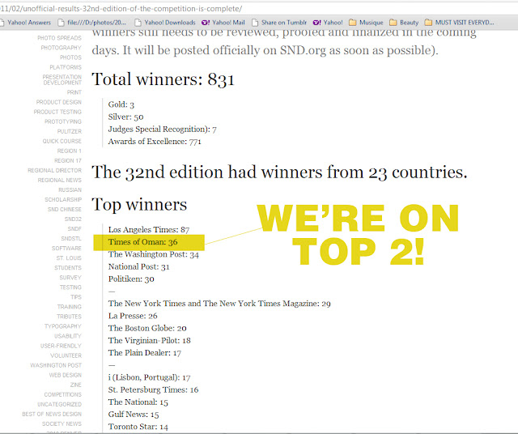
Task: Open the SNDSTL tag link
Action: click(x=71, y=239)
